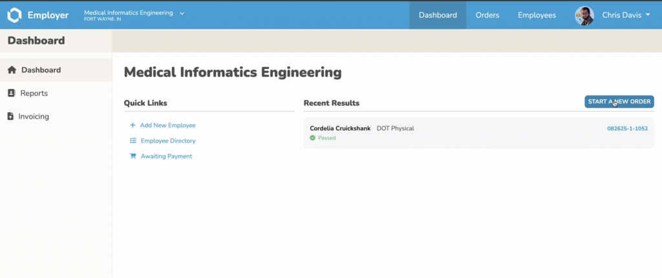Expand the Medical Informatics Engineering company chevron
The height and width of the screenshot is (278, 662).
coord(182,13)
